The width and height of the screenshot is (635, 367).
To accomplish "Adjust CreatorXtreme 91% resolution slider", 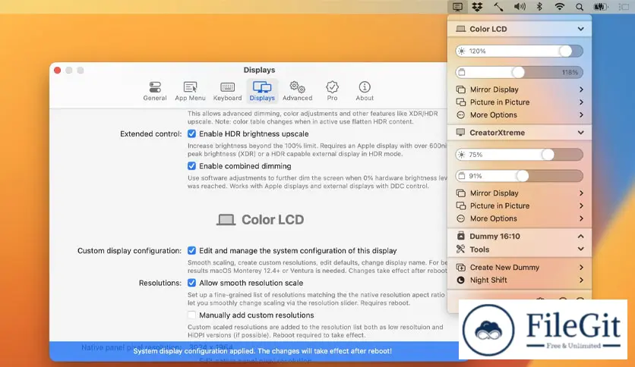I will point(520,176).
